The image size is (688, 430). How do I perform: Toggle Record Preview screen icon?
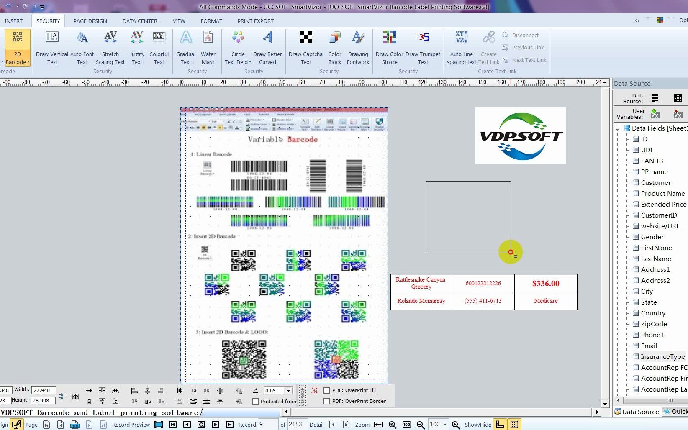coord(159,425)
